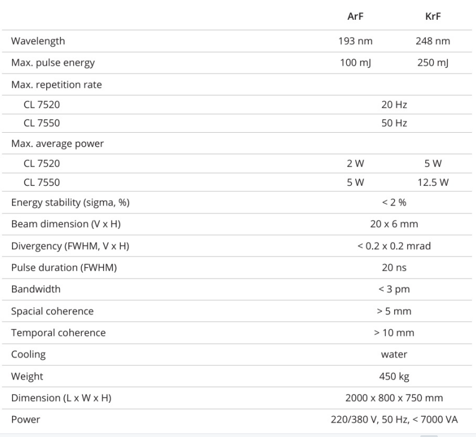Click the Energy stability row label
Image resolution: width=476 pixels, height=437 pixels.
click(71, 203)
